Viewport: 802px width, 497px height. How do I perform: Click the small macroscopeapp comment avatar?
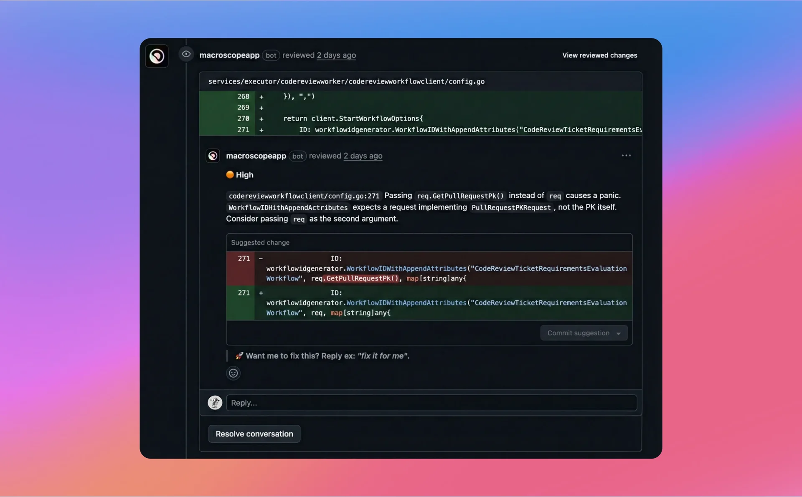pyautogui.click(x=213, y=156)
